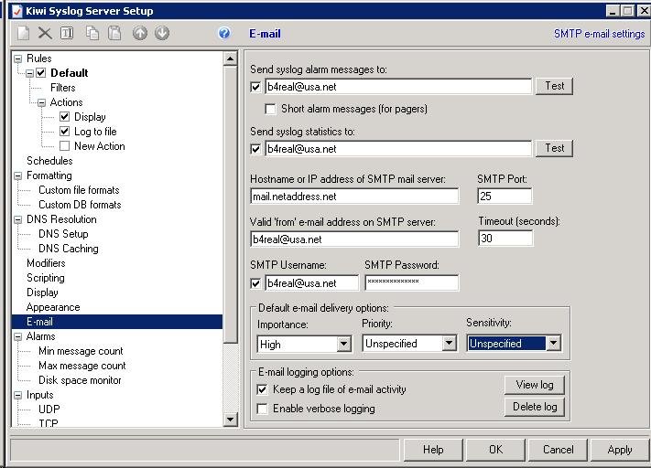Viewport: 651px width, 468px height.
Task: Click the View log button
Action: [x=534, y=385]
